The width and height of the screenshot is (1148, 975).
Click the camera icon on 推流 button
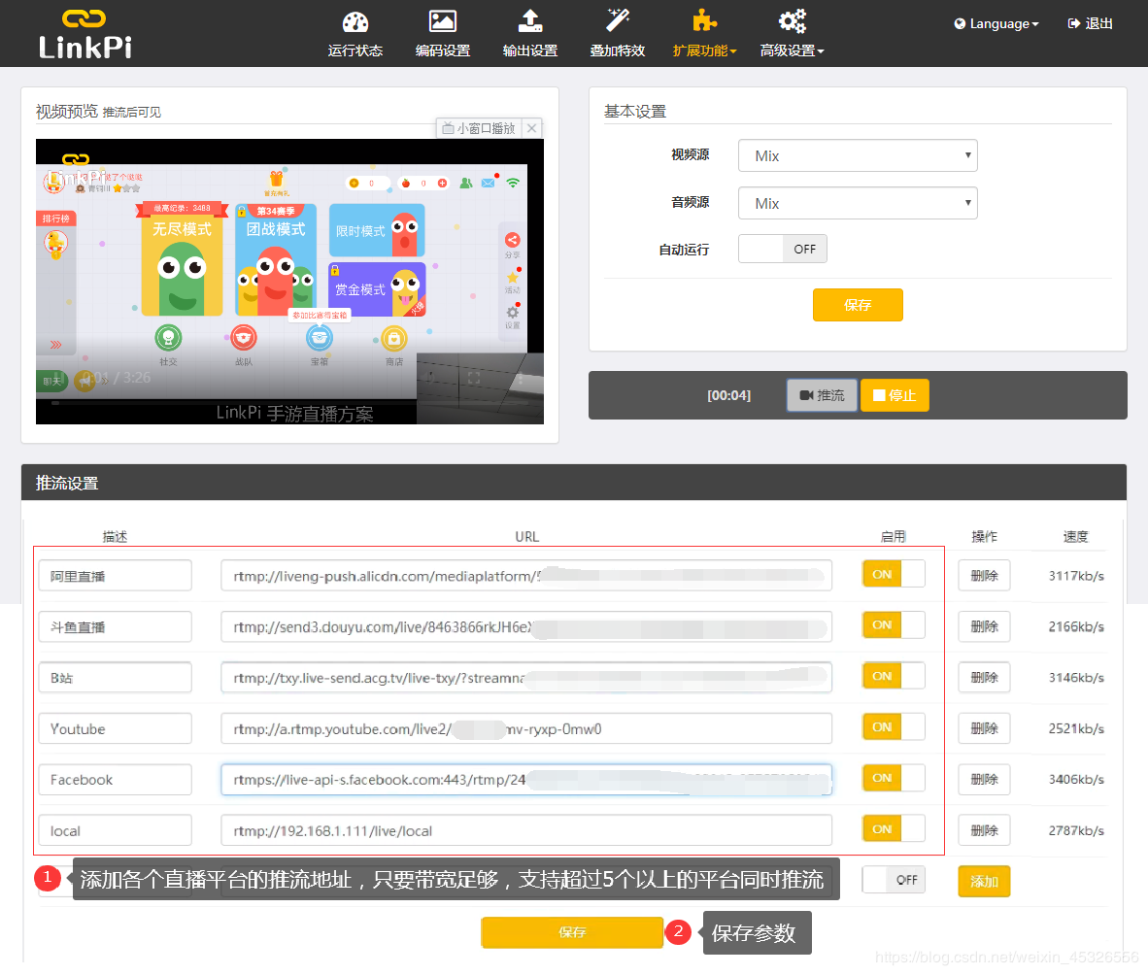[806, 395]
